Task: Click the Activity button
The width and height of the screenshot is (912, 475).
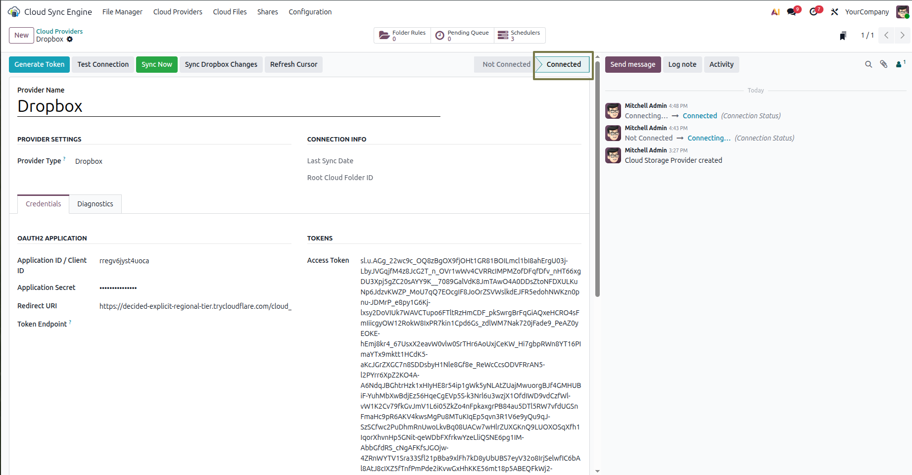Action: coord(721,64)
